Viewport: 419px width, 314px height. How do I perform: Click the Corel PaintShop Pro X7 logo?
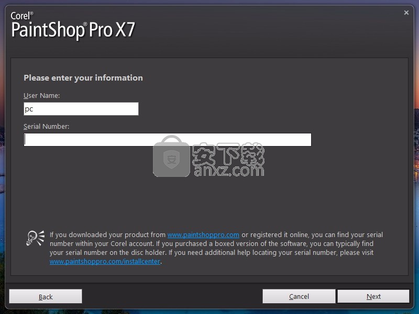coord(73,26)
